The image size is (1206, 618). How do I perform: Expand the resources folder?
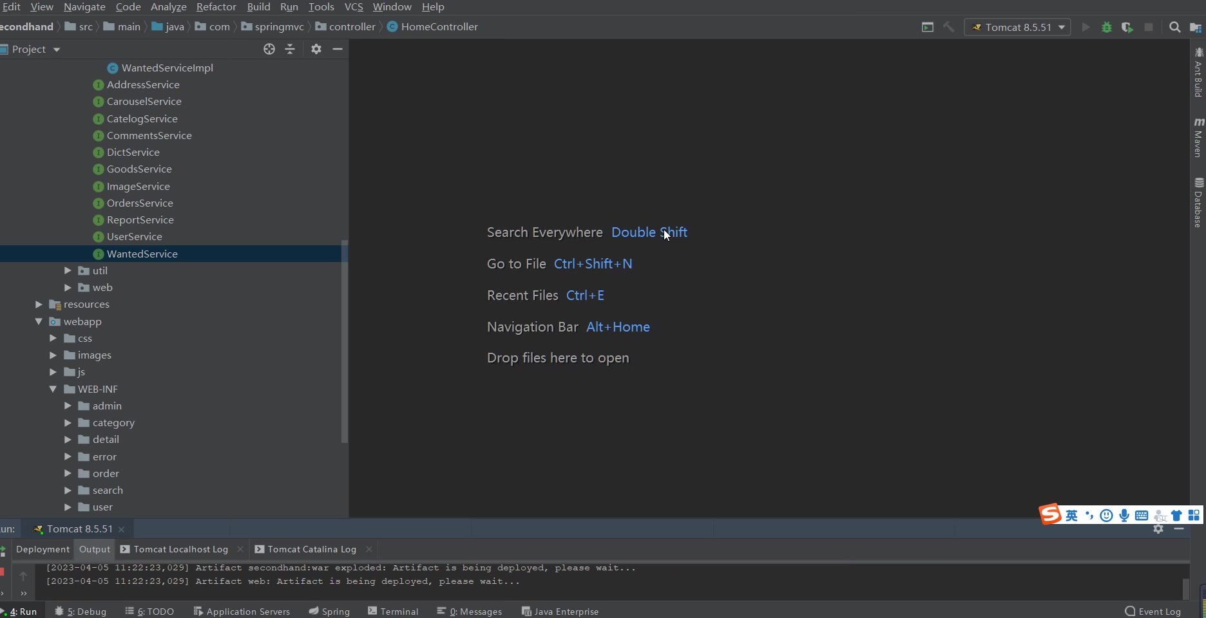(39, 304)
